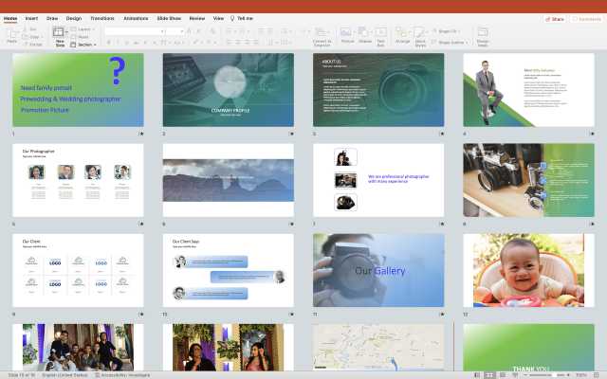The height and width of the screenshot is (379, 607).
Task: Click the New Slide icon
Action: [60, 34]
